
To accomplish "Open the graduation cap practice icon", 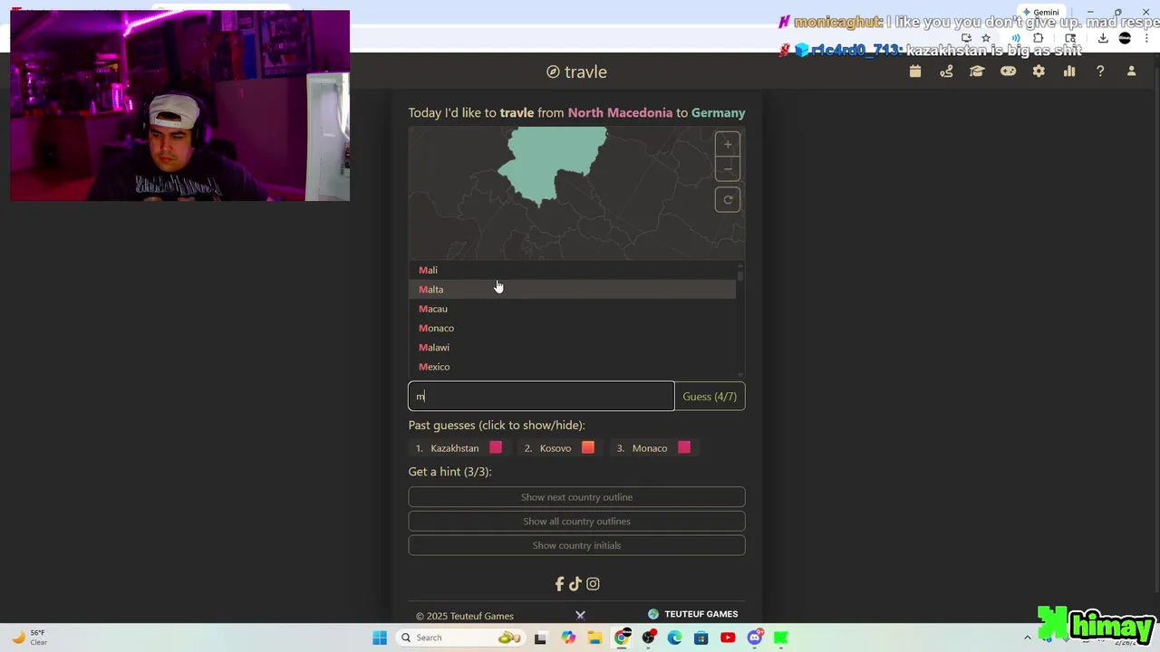I will 977,72.
